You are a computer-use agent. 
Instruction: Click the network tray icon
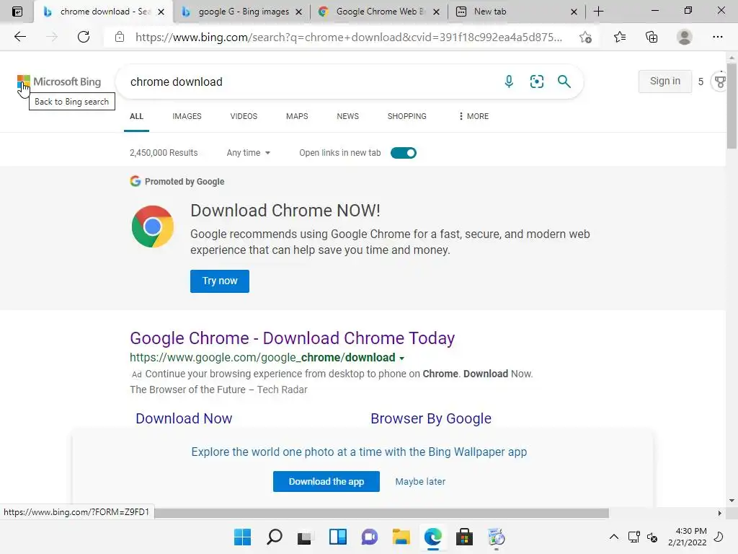point(633,537)
